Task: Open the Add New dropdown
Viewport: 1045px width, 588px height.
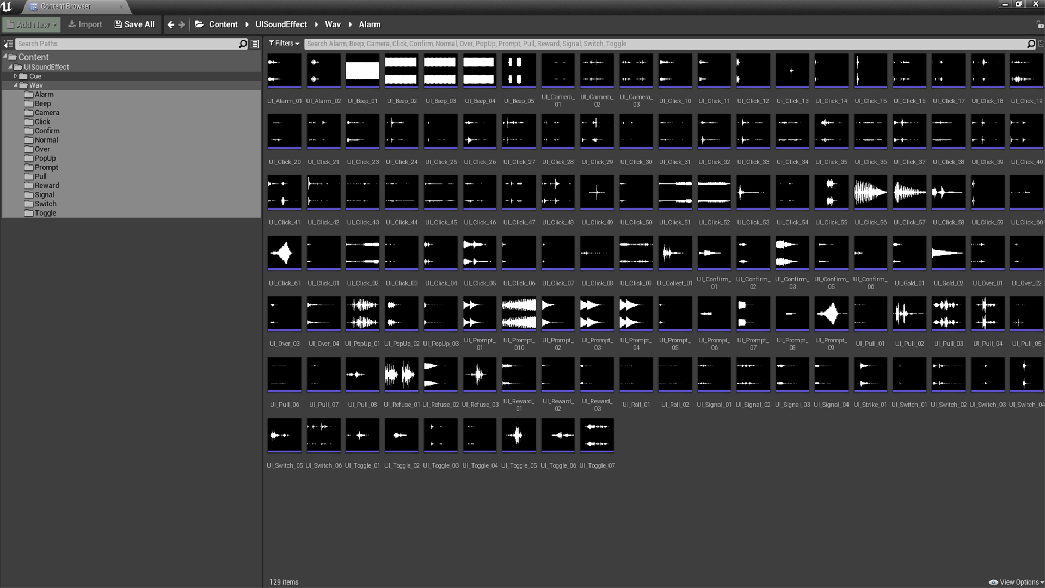Action: pos(31,24)
